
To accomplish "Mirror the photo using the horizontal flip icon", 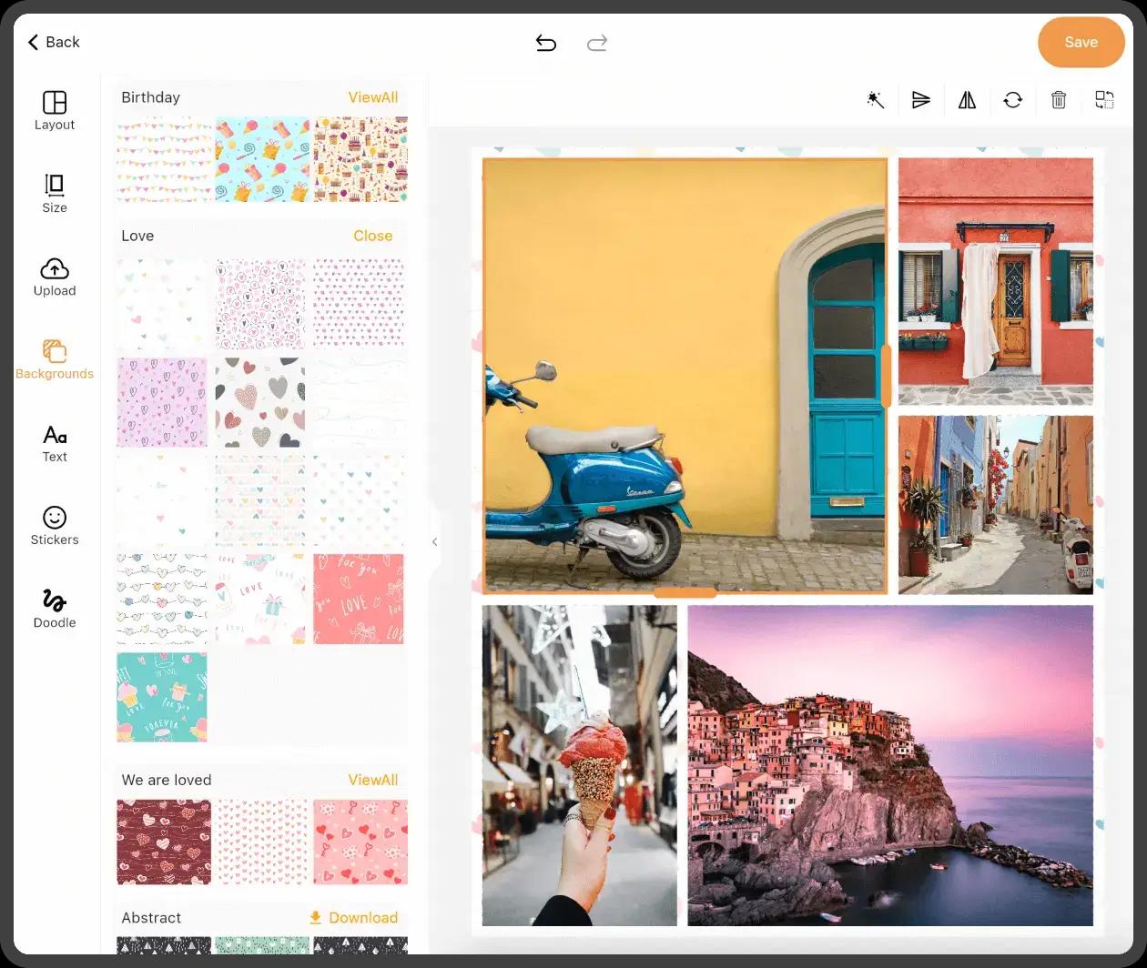I will click(x=967, y=100).
